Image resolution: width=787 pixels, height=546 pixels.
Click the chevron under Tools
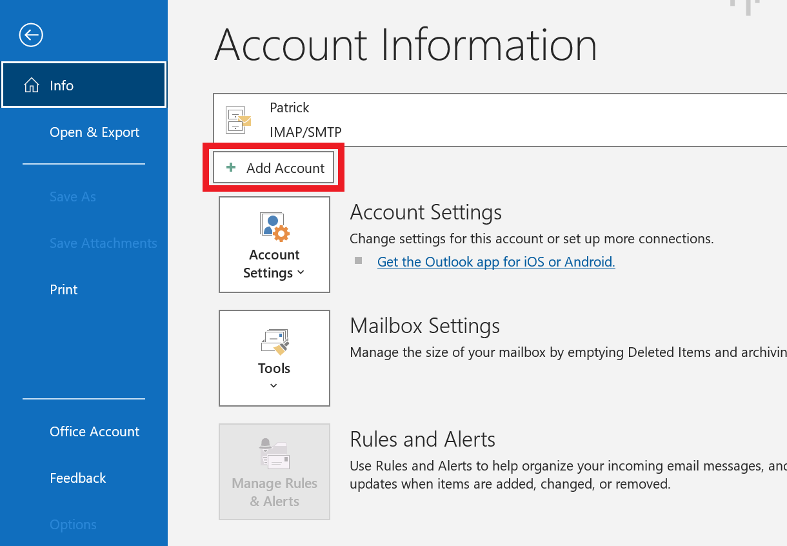[x=274, y=386]
